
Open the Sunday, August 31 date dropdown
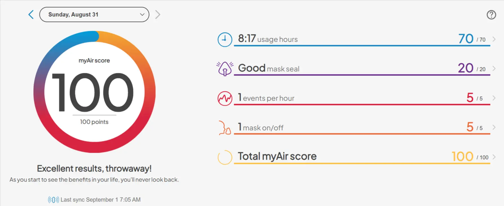coord(94,15)
